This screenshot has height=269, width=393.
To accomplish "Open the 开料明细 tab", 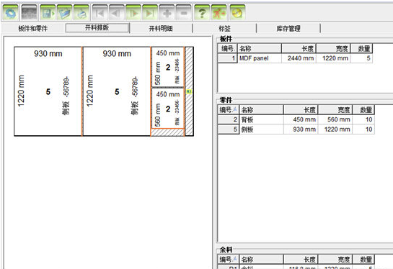I will pos(161,28).
